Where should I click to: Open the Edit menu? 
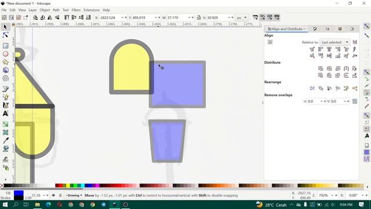12,10
